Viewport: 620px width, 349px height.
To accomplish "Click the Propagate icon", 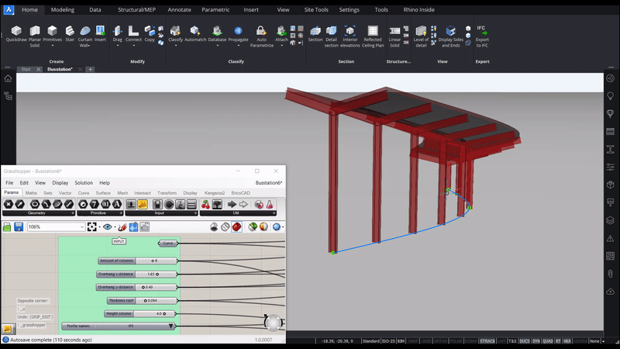I will click(x=239, y=33).
